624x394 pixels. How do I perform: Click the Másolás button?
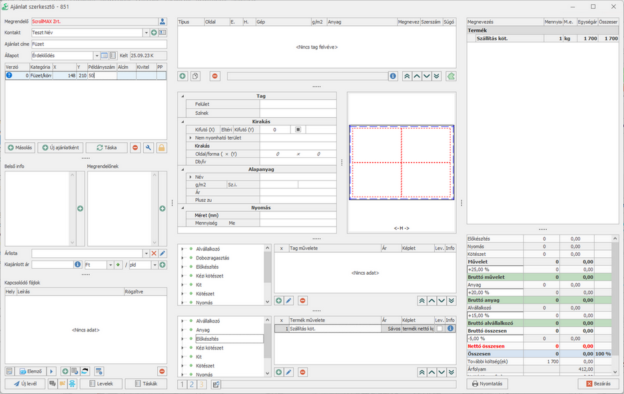[20, 147]
